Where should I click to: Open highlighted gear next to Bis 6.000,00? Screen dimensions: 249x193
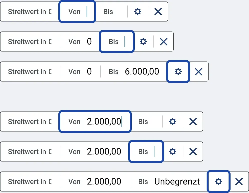[178, 71]
